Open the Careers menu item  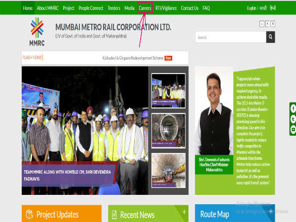tap(145, 8)
